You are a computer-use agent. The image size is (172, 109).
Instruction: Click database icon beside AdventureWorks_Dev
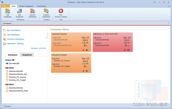pyautogui.click(x=7, y=74)
